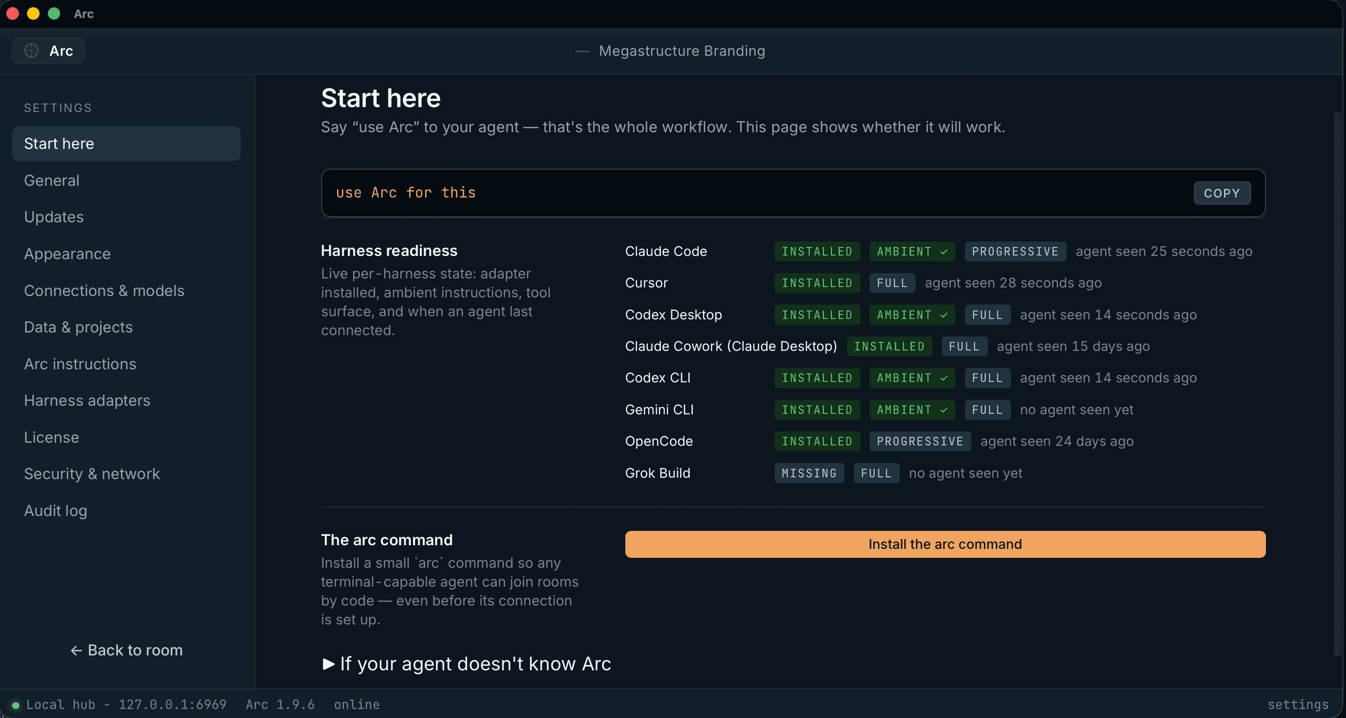Screen dimensions: 1346x718
Task: Click 'agent seen 15 days ago' text
Action: coord(1073,346)
